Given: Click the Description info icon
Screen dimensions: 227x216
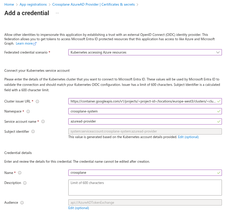Looking at the screenshot, I should pyautogui.click(x=25, y=183).
